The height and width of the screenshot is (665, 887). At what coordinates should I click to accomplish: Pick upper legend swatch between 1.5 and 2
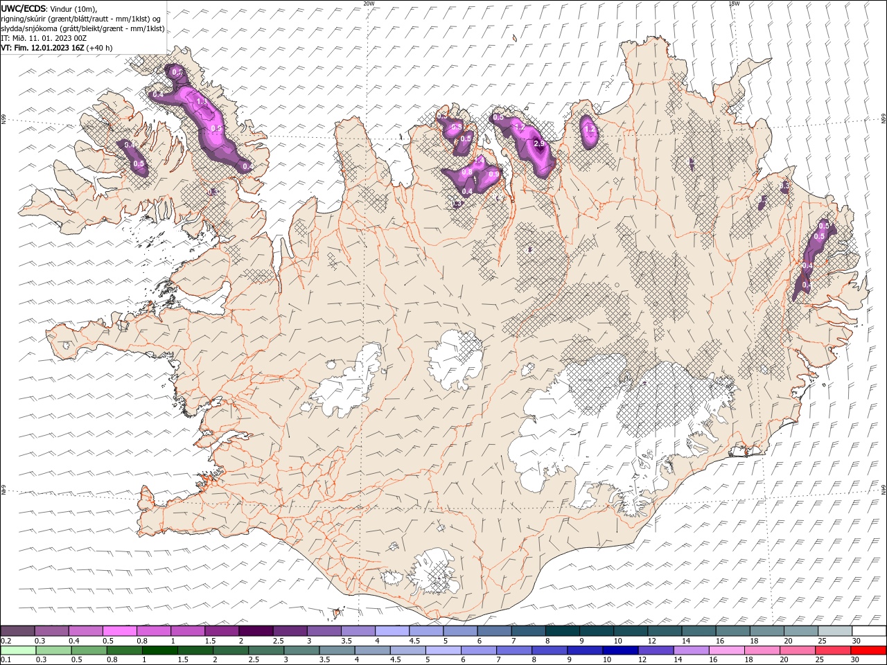[222, 631]
